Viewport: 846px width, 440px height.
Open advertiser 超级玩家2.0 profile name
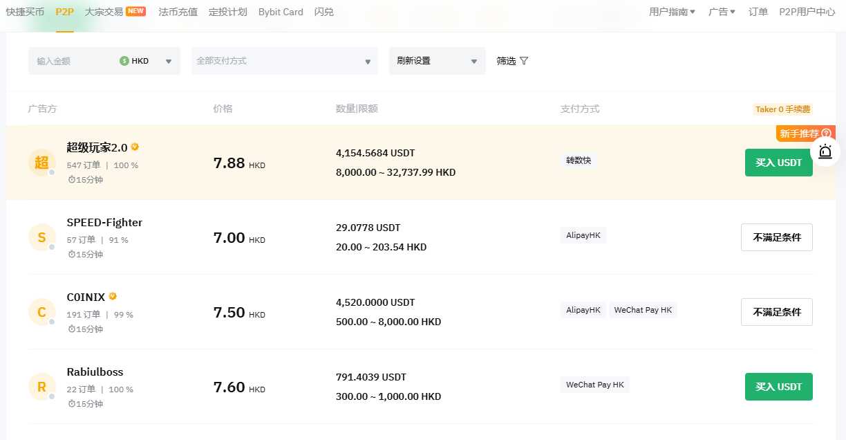97,147
